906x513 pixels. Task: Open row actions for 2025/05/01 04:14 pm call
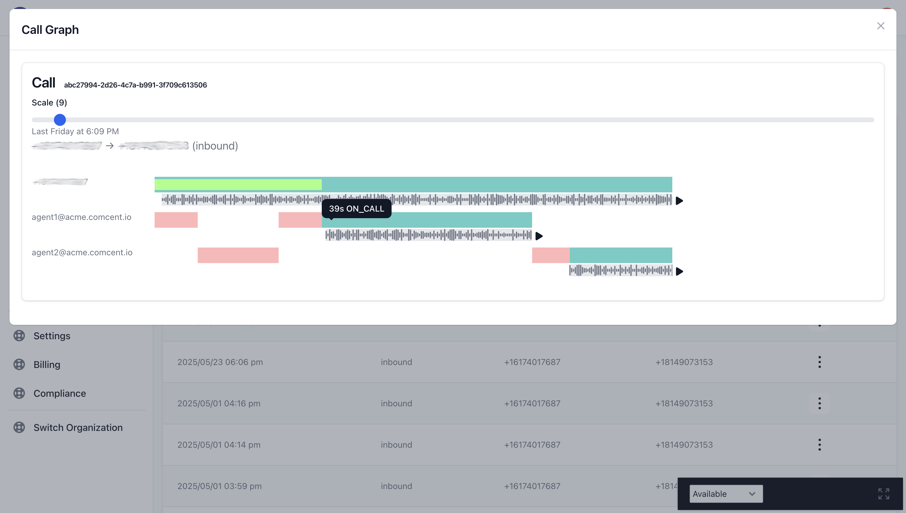(819, 445)
